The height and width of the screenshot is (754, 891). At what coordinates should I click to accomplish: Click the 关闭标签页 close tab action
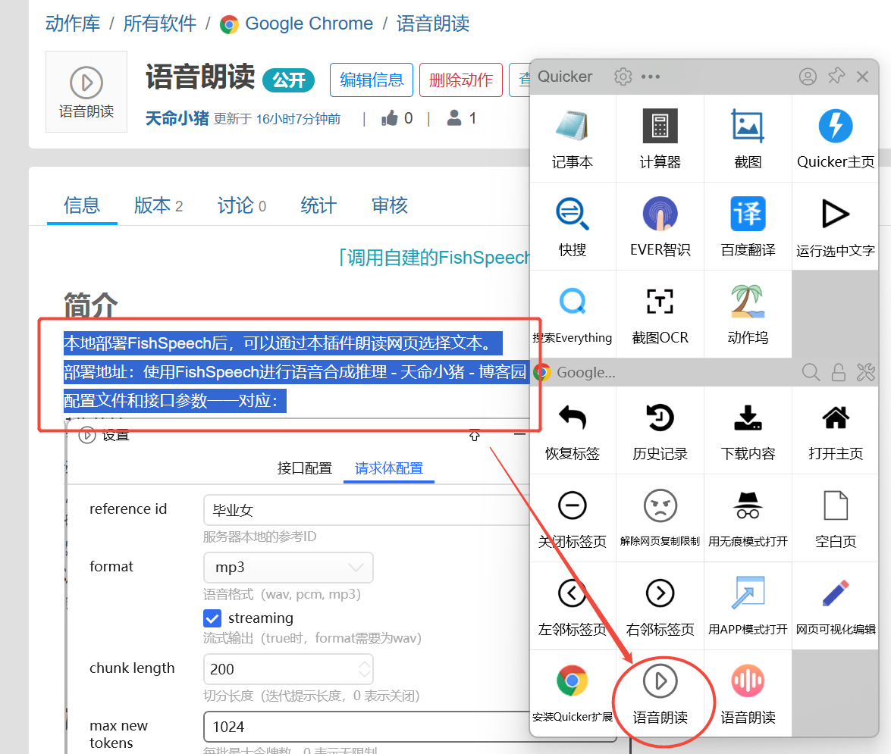pyautogui.click(x=573, y=518)
